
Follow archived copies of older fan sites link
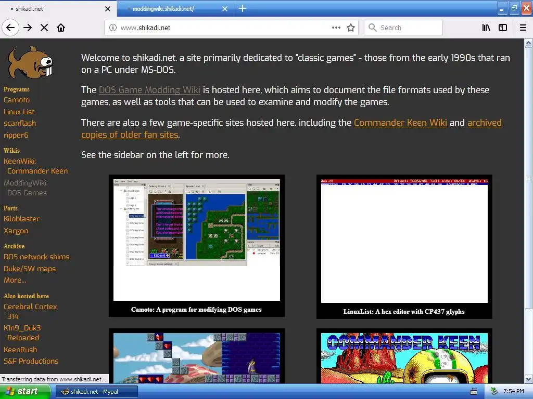tap(291, 129)
